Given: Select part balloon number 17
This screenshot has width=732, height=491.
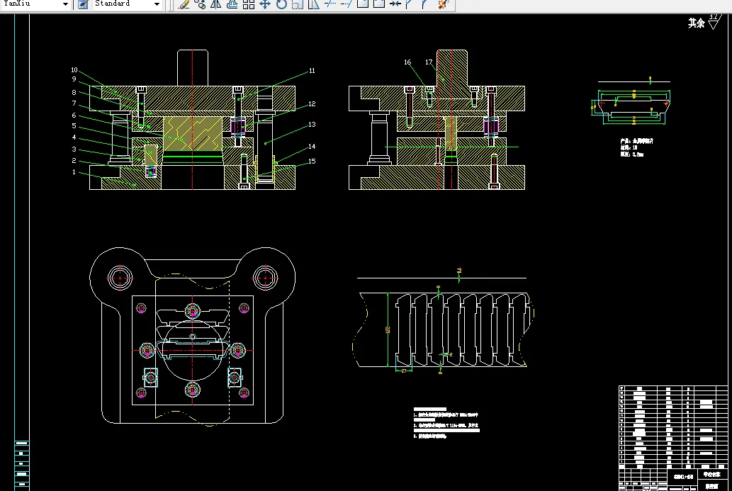Looking at the screenshot, I should [x=429, y=62].
